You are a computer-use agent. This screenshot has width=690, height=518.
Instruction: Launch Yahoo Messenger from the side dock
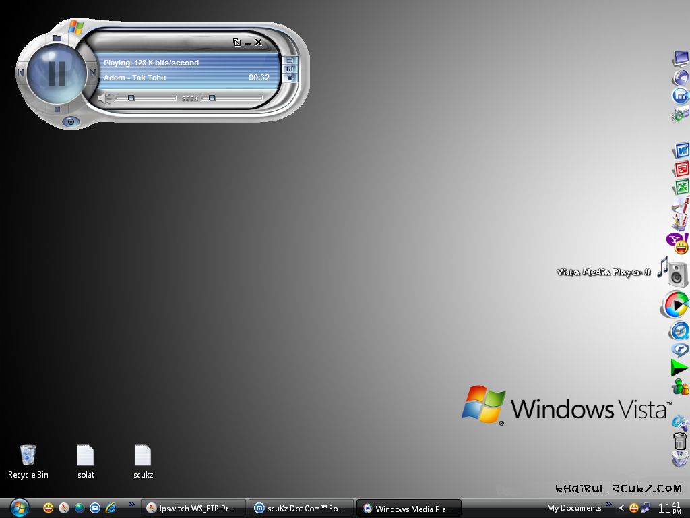tap(679, 243)
